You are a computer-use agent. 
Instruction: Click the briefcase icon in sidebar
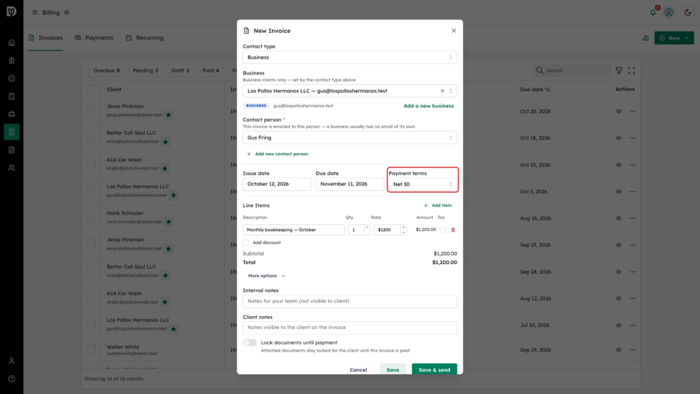12,114
